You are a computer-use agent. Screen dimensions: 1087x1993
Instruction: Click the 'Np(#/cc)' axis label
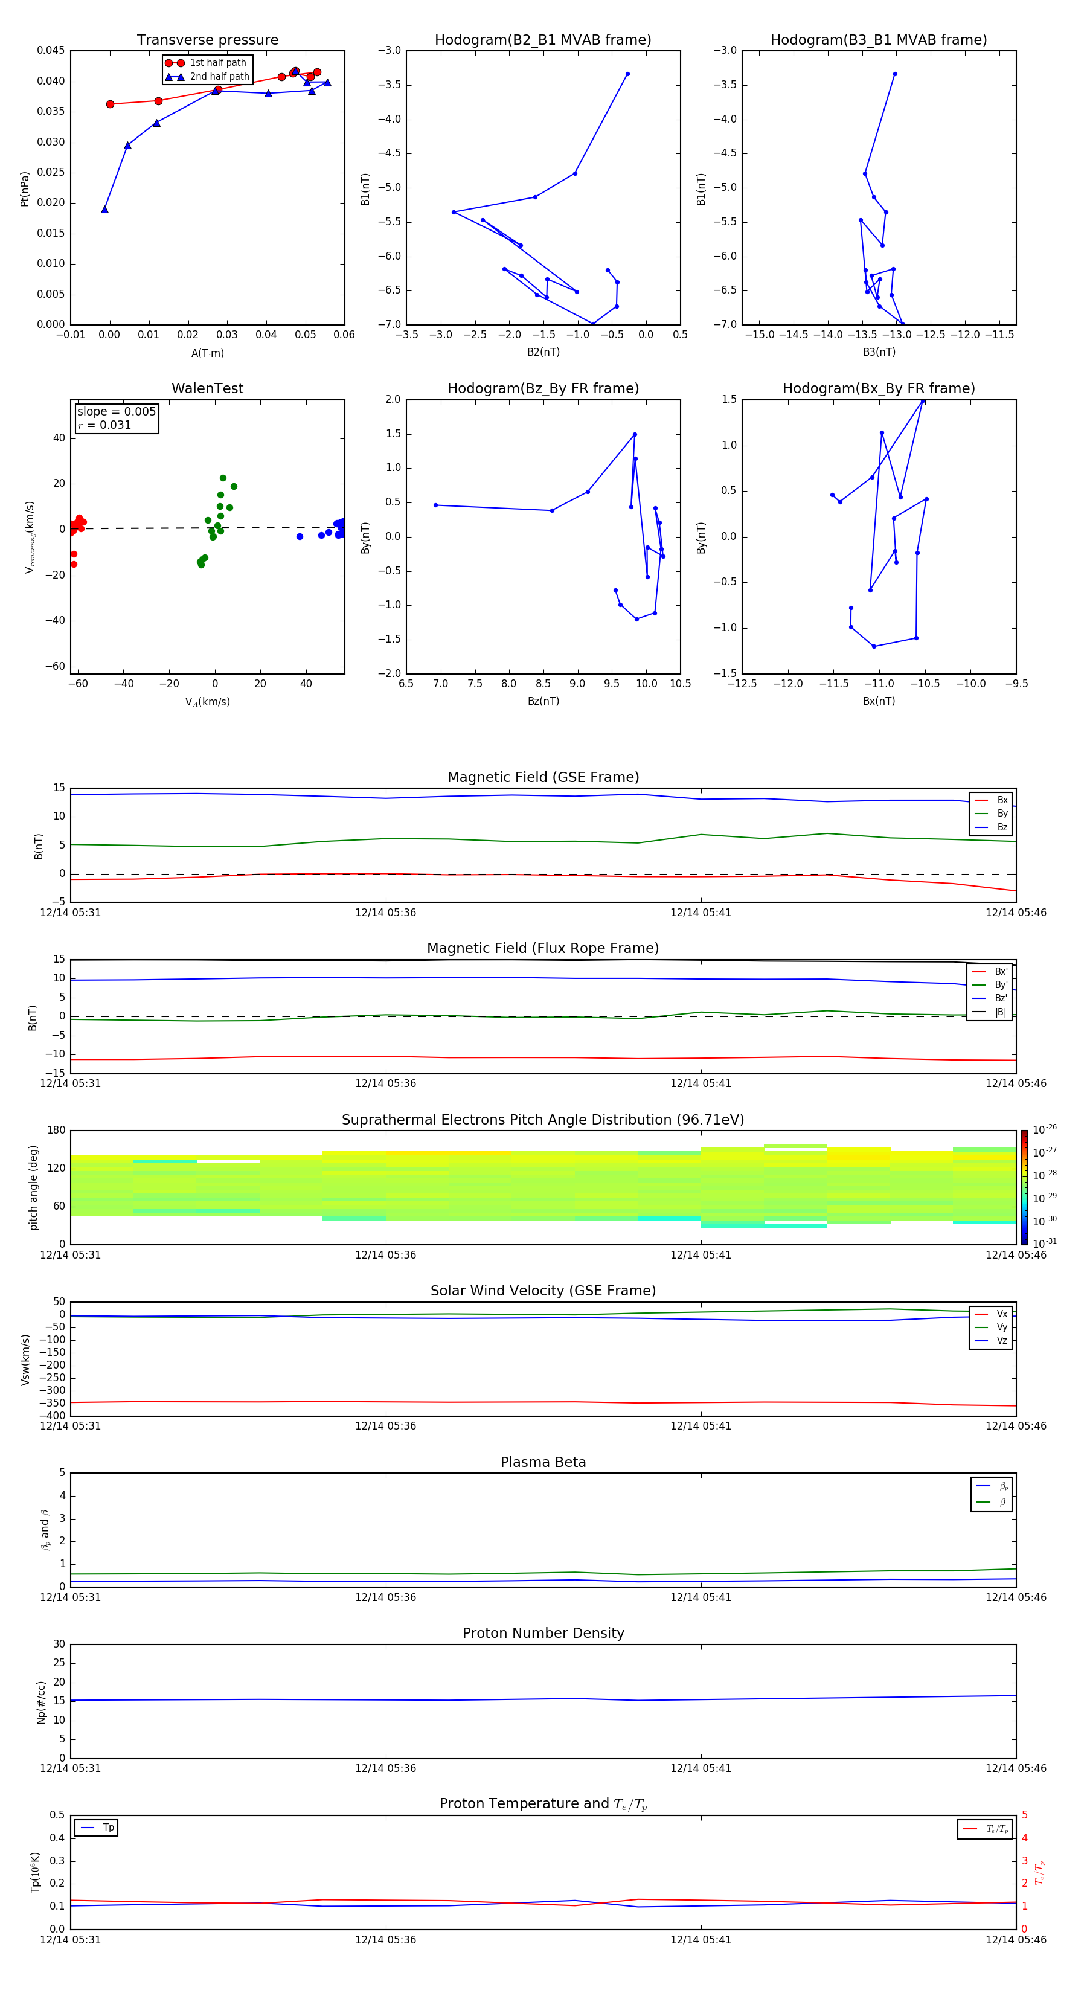point(41,1702)
